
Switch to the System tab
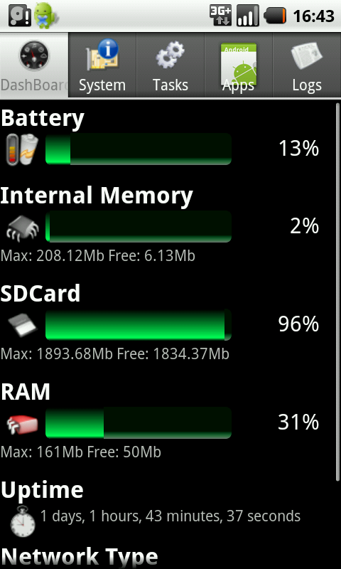[102, 65]
